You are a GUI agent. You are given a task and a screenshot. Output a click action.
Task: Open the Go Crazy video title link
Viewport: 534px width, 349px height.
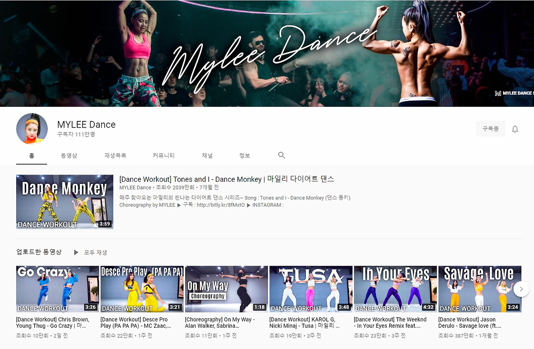tap(53, 323)
